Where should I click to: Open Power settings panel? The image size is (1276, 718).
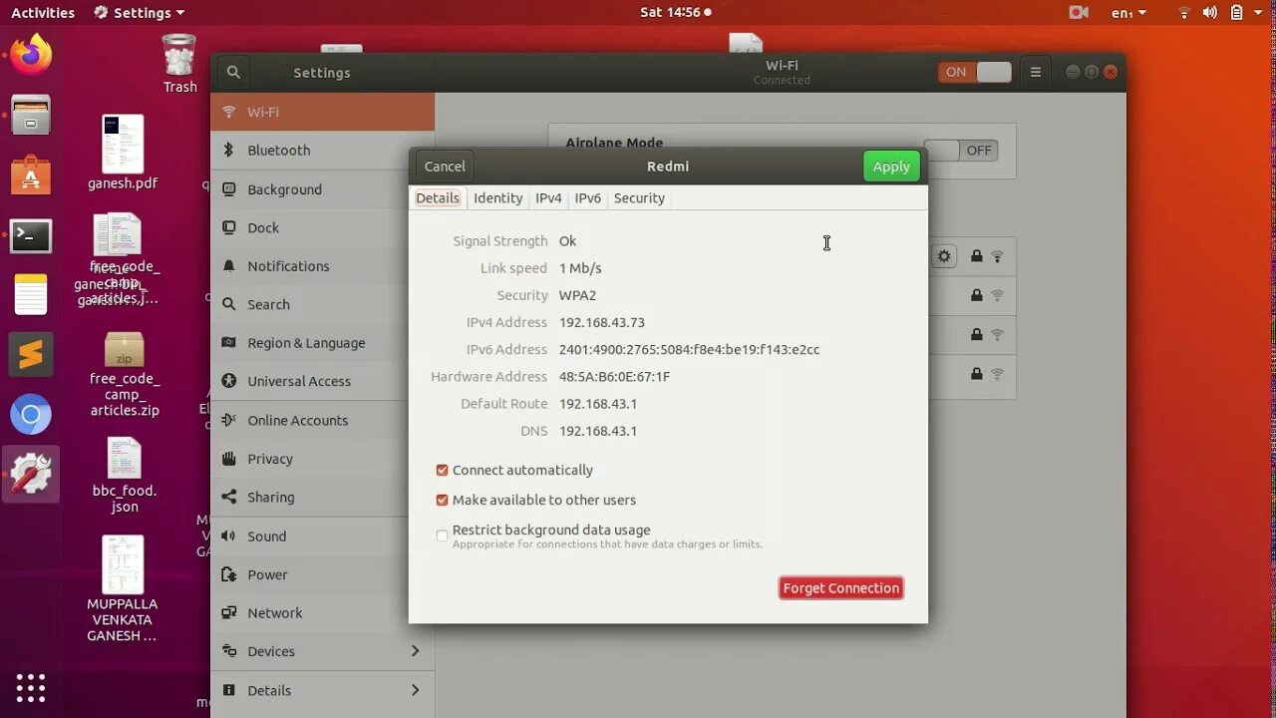[x=322, y=574]
